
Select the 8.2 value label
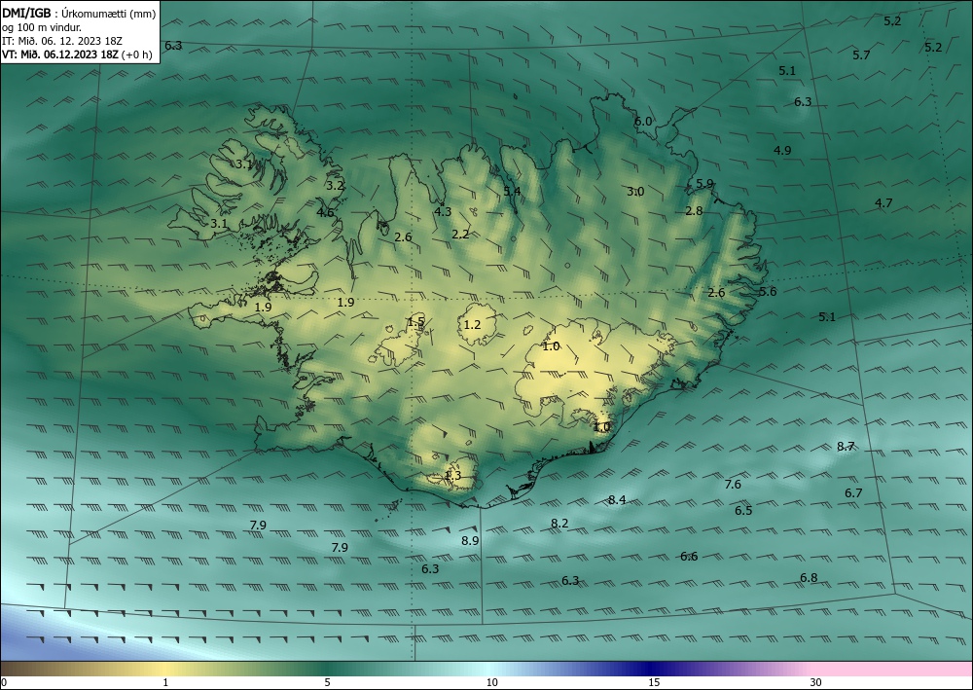(559, 523)
